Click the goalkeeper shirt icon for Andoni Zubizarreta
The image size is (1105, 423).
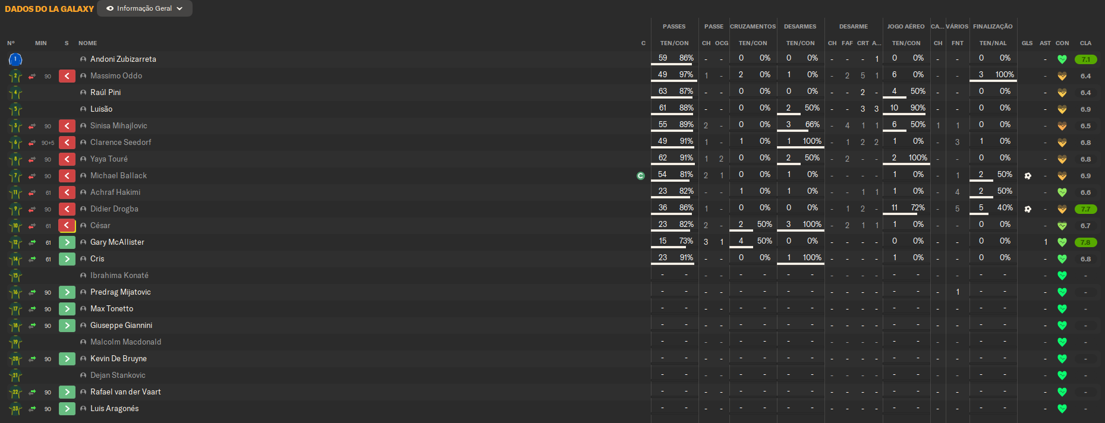[15, 59]
